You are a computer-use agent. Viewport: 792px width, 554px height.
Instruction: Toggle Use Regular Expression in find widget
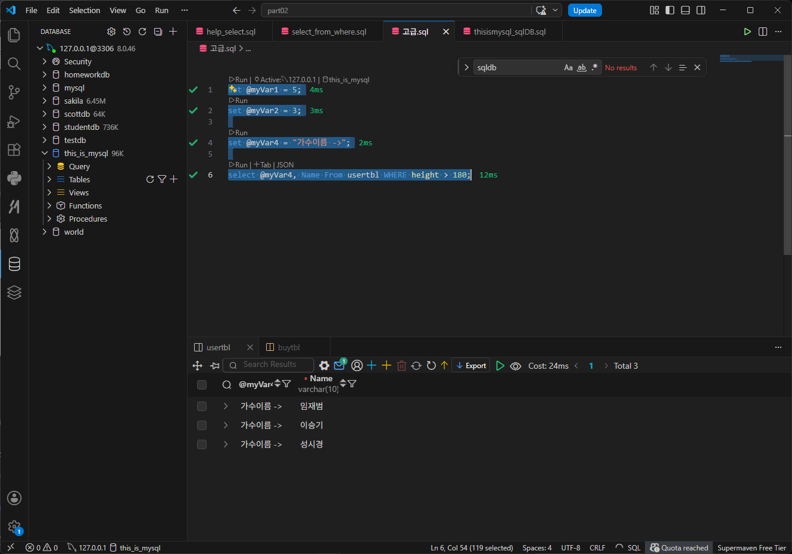594,67
